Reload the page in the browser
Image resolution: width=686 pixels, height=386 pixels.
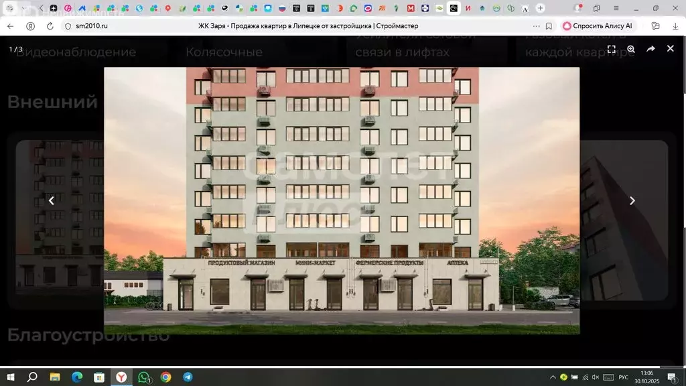[x=50, y=25]
